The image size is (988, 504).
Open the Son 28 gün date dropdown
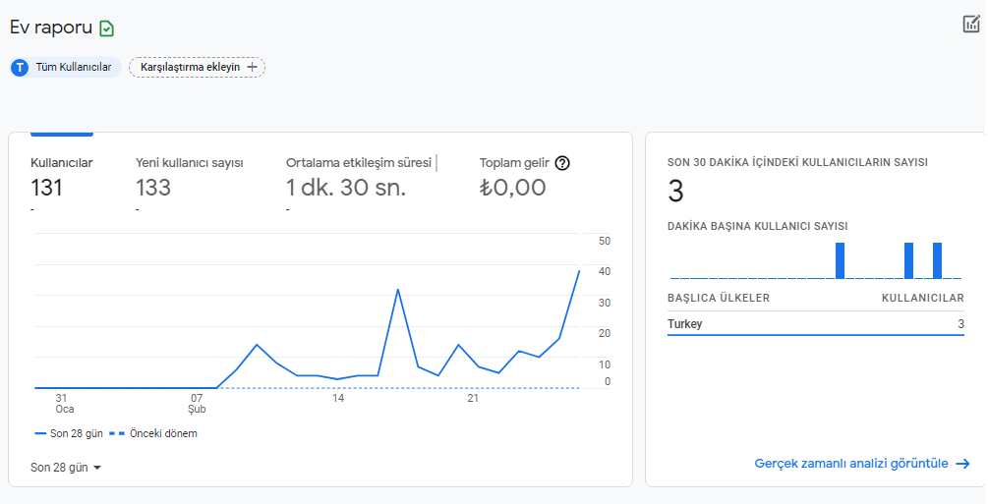pos(66,468)
